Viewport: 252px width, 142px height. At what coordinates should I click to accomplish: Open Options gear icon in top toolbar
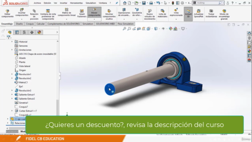click(182, 3)
